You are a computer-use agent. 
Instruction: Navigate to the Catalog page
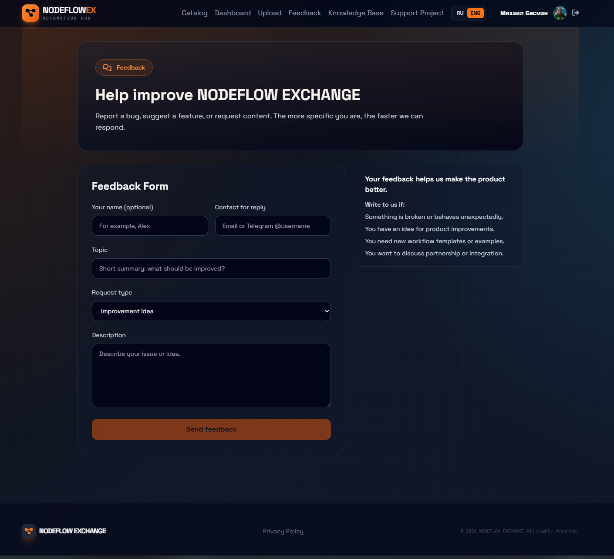[x=195, y=13]
